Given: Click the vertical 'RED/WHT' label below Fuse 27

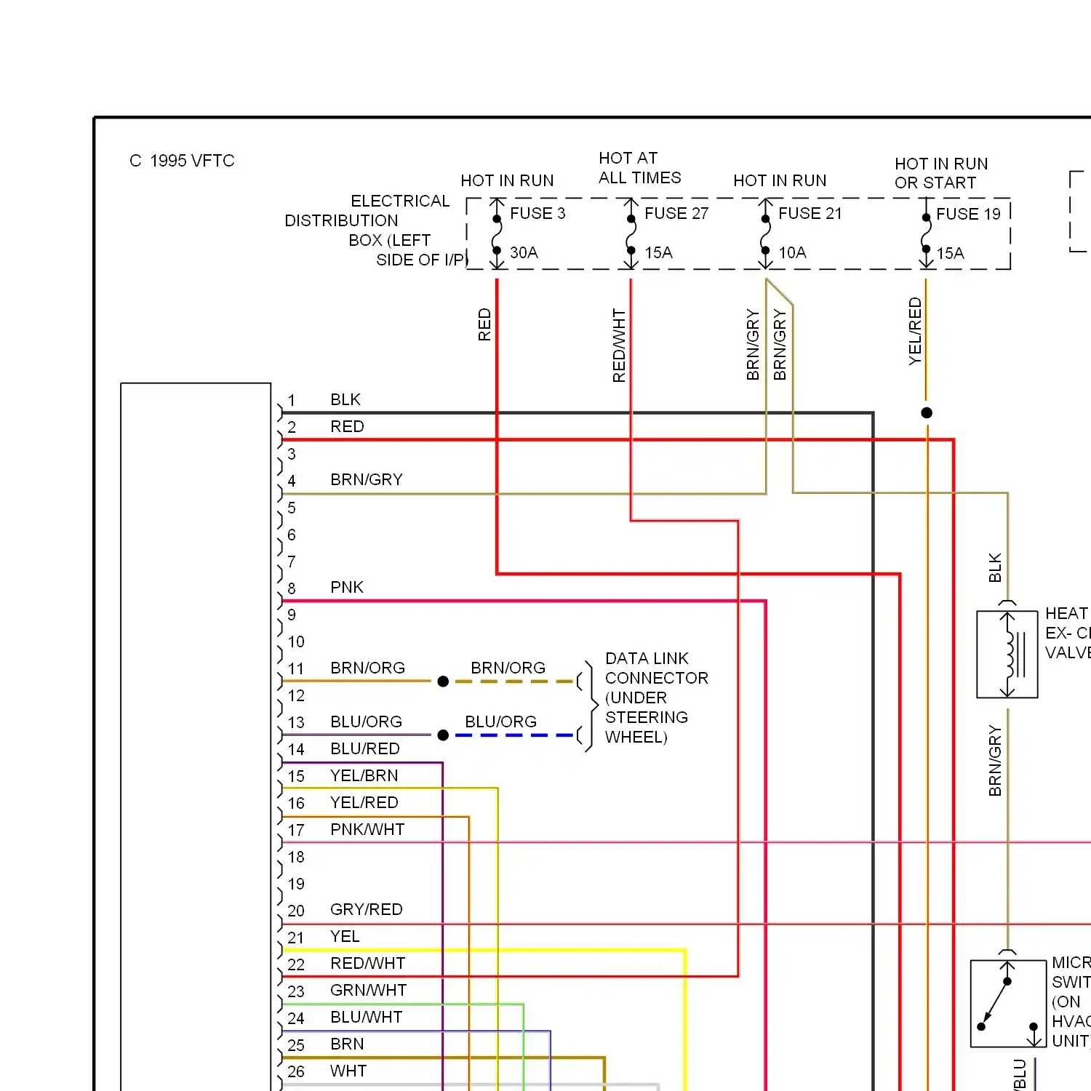Looking at the screenshot, I should click(x=619, y=345).
